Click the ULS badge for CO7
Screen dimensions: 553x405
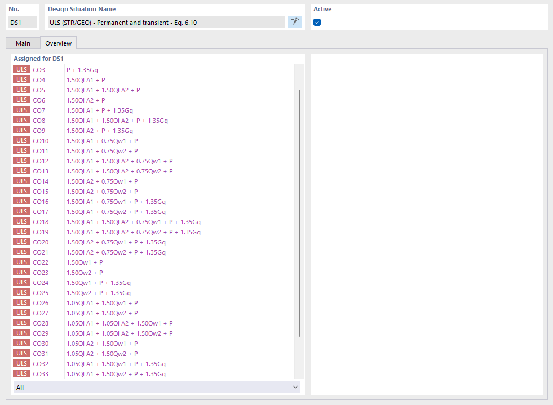pos(21,110)
